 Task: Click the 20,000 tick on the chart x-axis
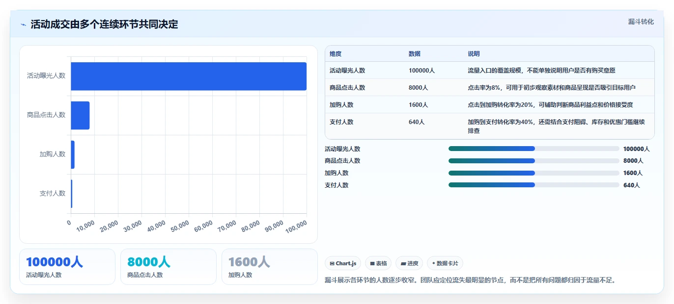tap(109, 226)
